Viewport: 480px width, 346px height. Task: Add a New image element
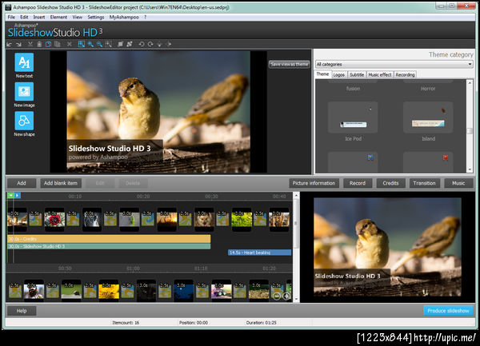tap(23, 92)
